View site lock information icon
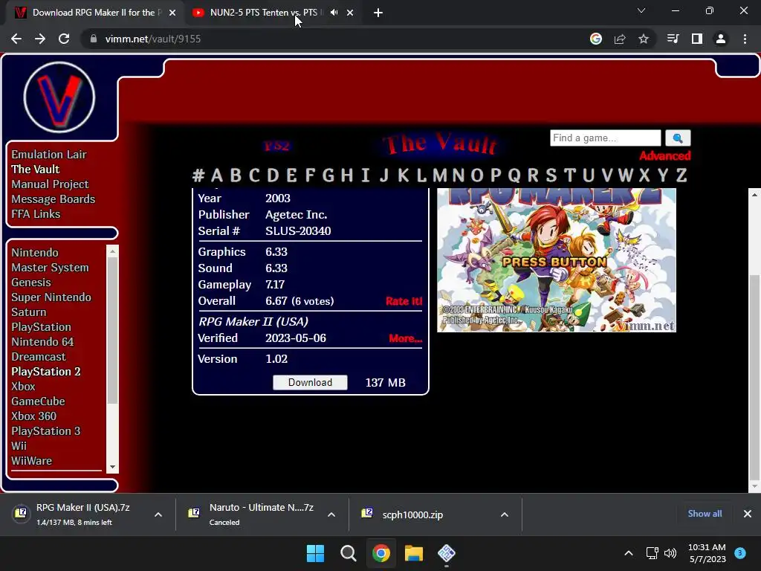 (x=94, y=39)
